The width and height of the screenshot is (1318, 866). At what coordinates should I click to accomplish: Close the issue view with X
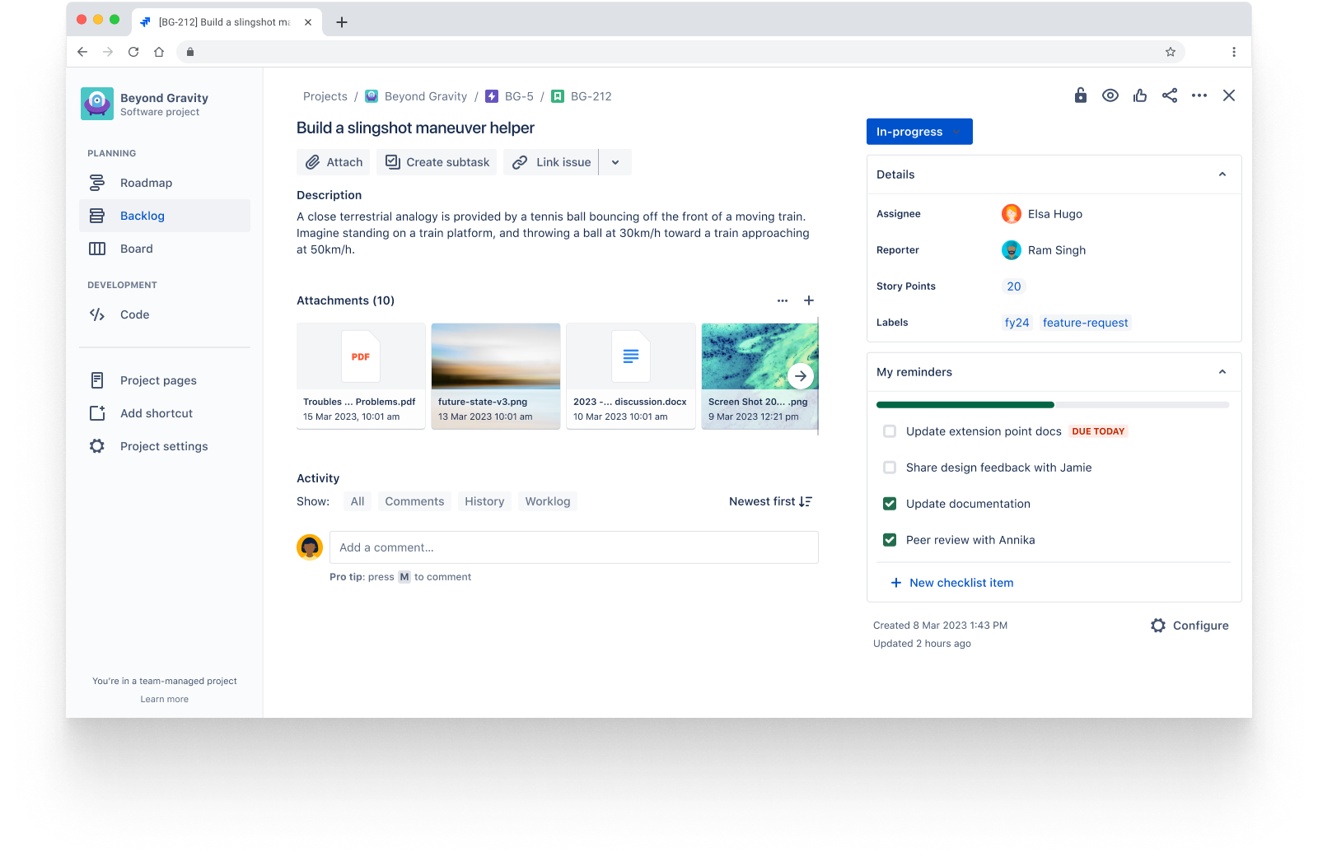(x=1229, y=95)
